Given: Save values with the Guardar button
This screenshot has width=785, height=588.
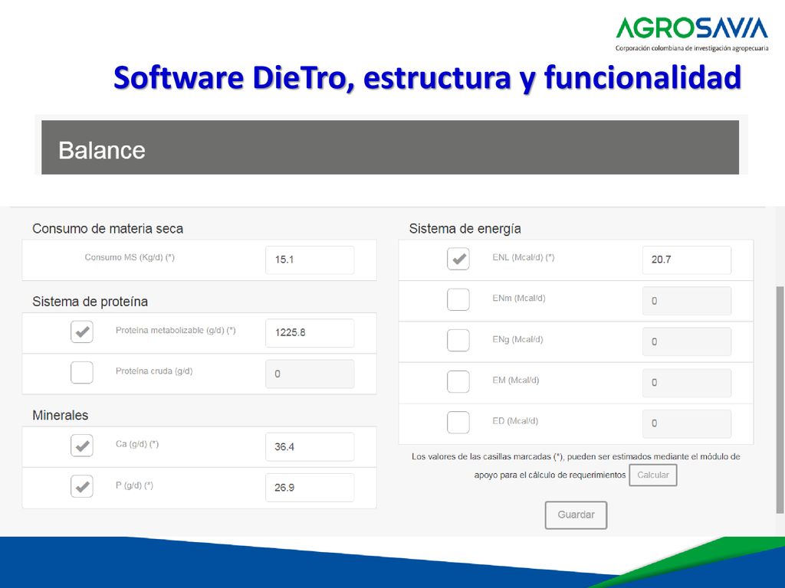Looking at the screenshot, I should tap(576, 515).
